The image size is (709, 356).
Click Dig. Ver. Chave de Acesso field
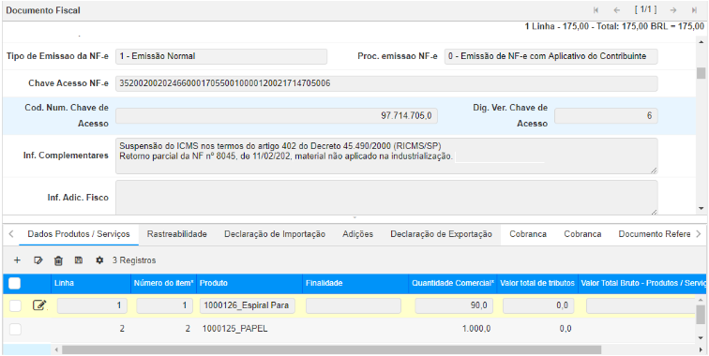(x=606, y=115)
